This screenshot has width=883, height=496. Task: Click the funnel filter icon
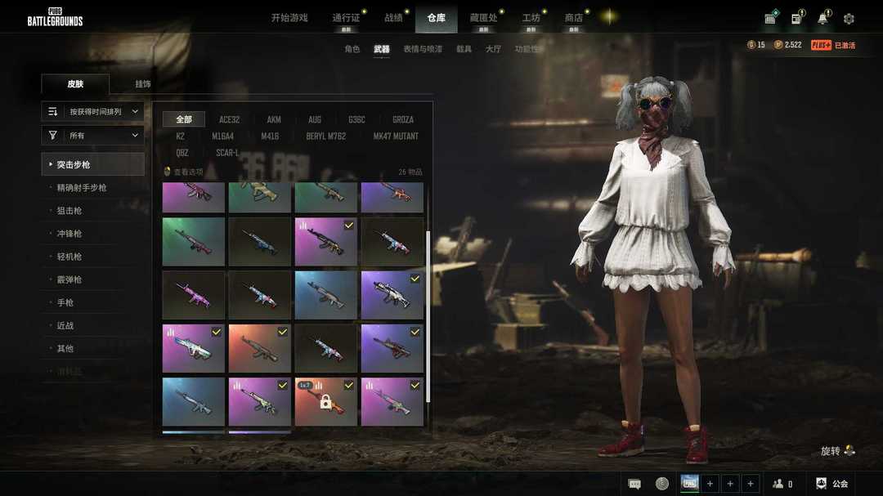tap(53, 135)
